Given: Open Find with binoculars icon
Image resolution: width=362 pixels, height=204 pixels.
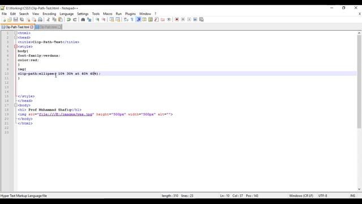Looking at the screenshot, I should tap(83, 20).
